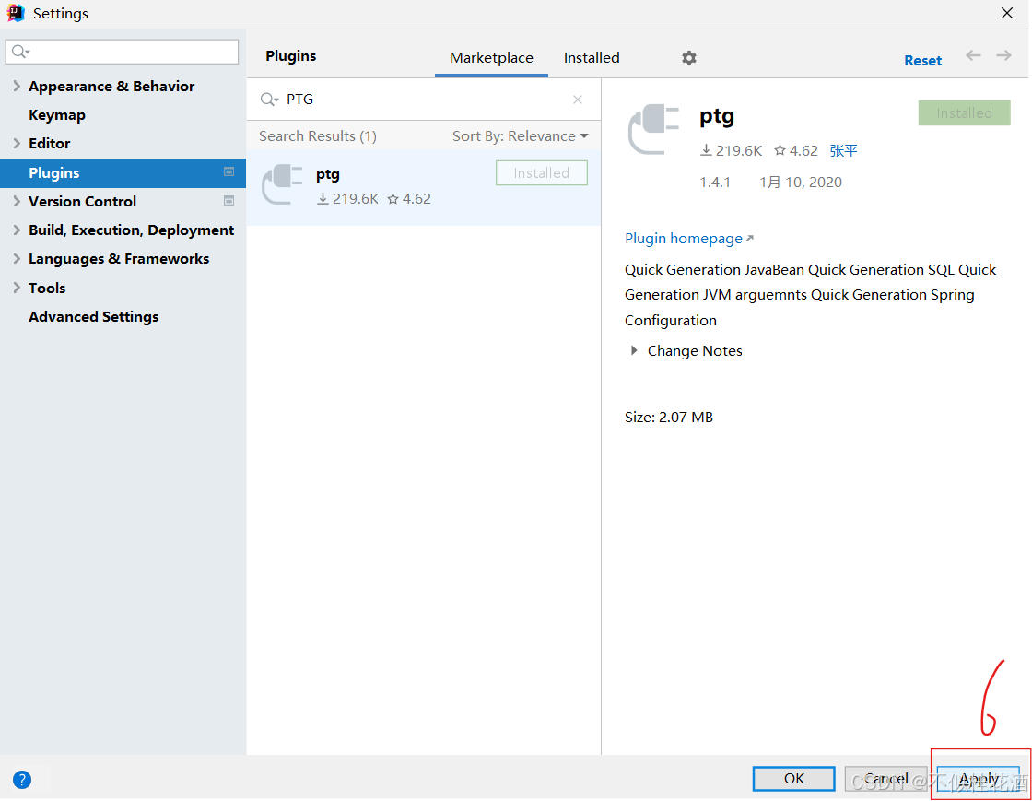Click the ptg plug icon in results list
This screenshot has height=801, width=1032.
pyautogui.click(x=282, y=184)
